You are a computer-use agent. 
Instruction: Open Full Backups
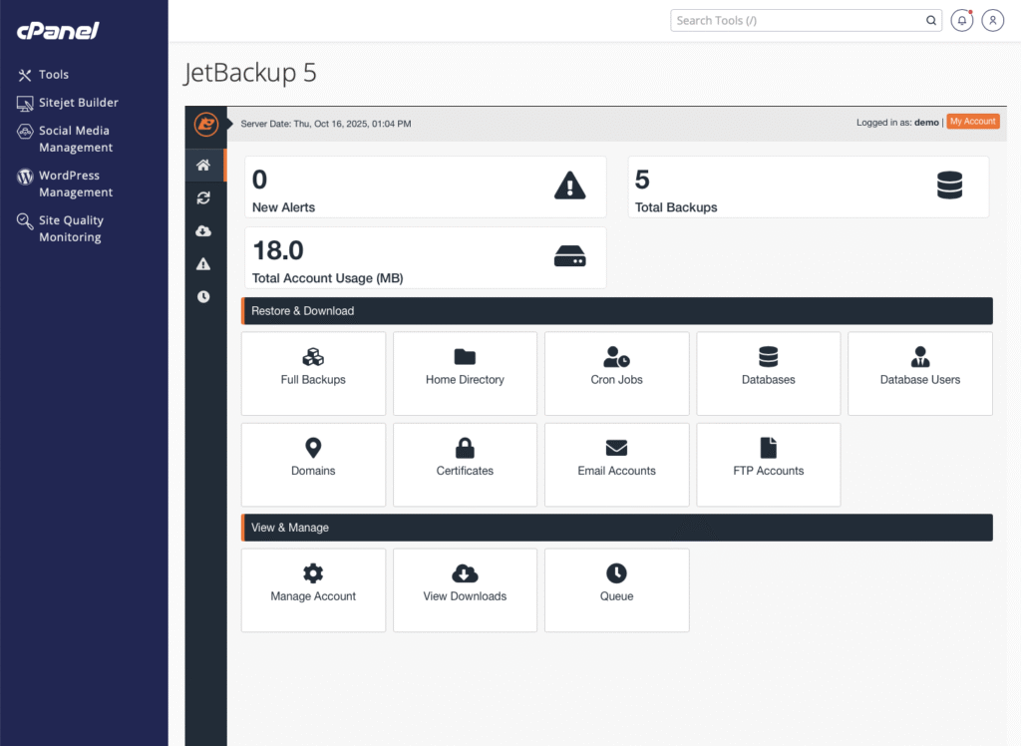point(313,373)
